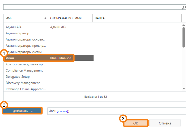Confirm selection with the OK button
This screenshot has width=189, height=135.
136,123
